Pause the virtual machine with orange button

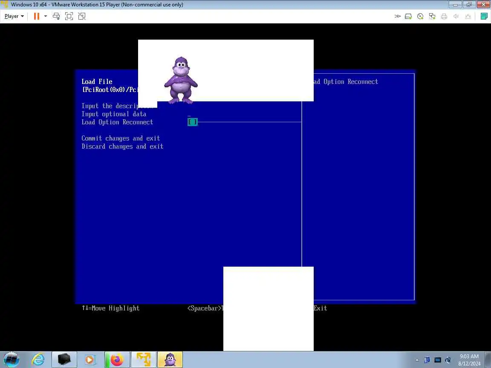tap(37, 16)
